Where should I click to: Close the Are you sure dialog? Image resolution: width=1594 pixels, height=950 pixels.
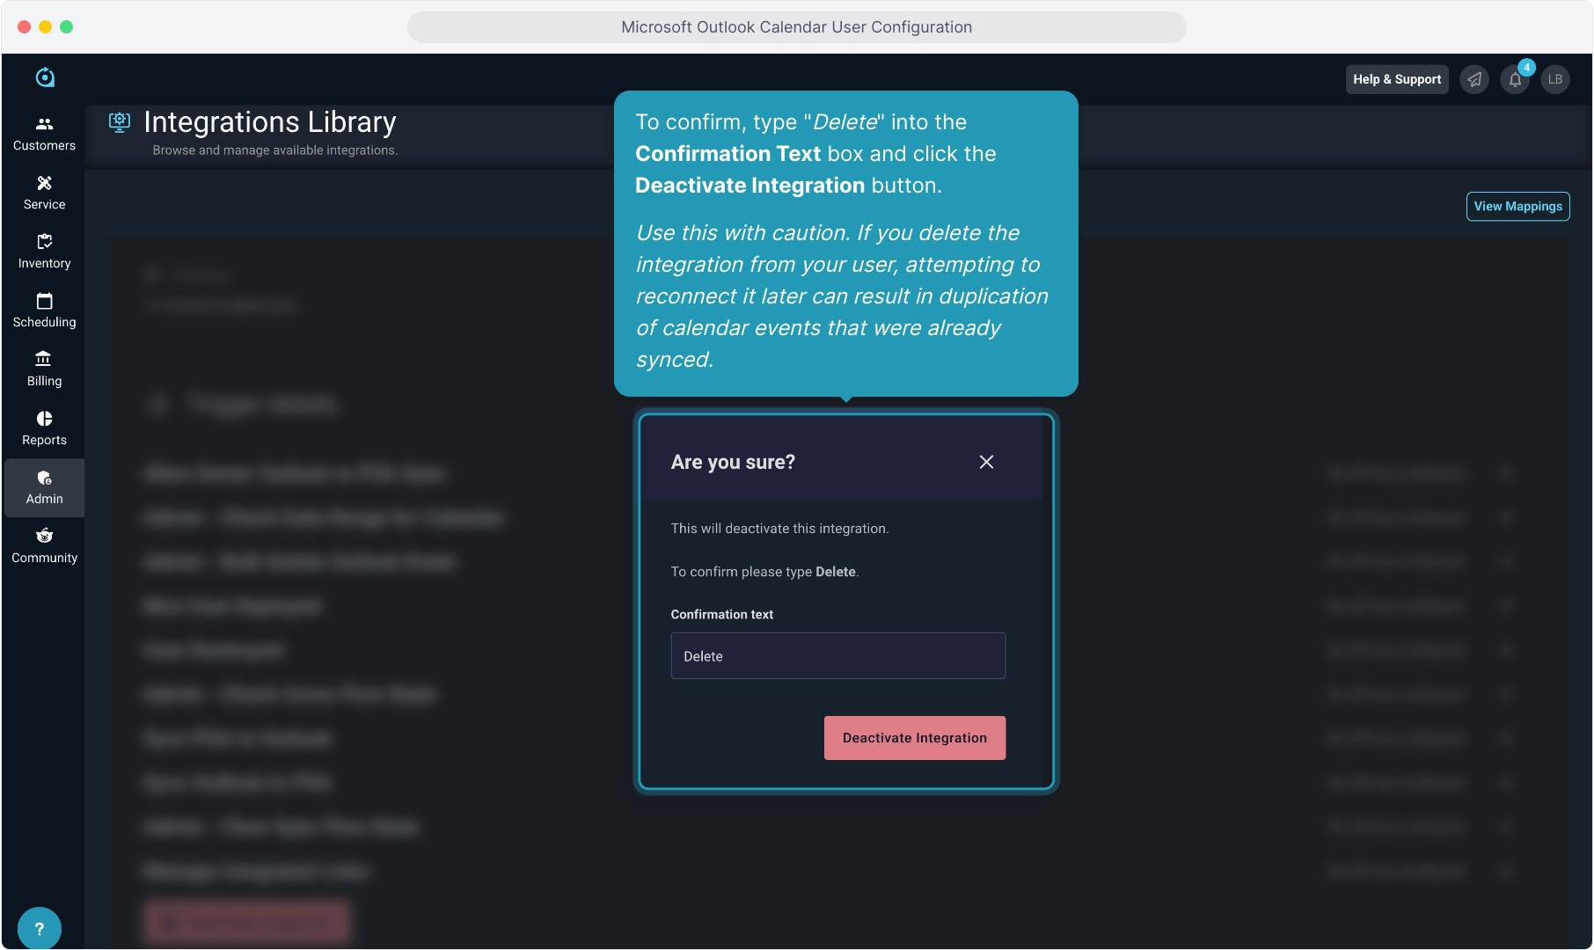986,462
